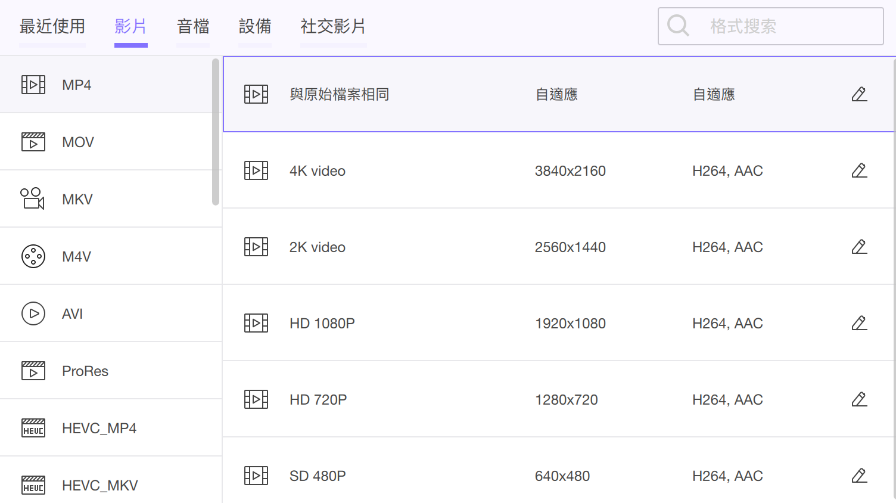
Task: Click 自適應 resolution in the 與原始檔案相同 row
Action: (556, 94)
